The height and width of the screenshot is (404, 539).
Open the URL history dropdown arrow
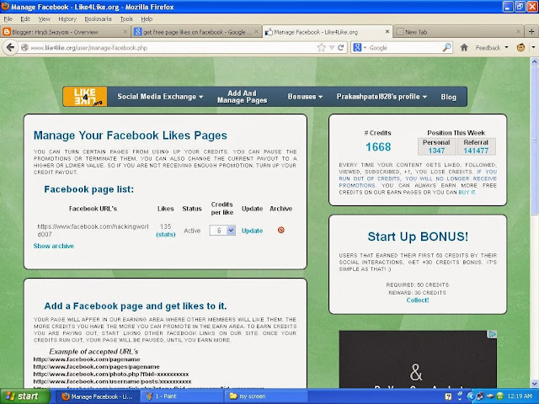pos(332,47)
